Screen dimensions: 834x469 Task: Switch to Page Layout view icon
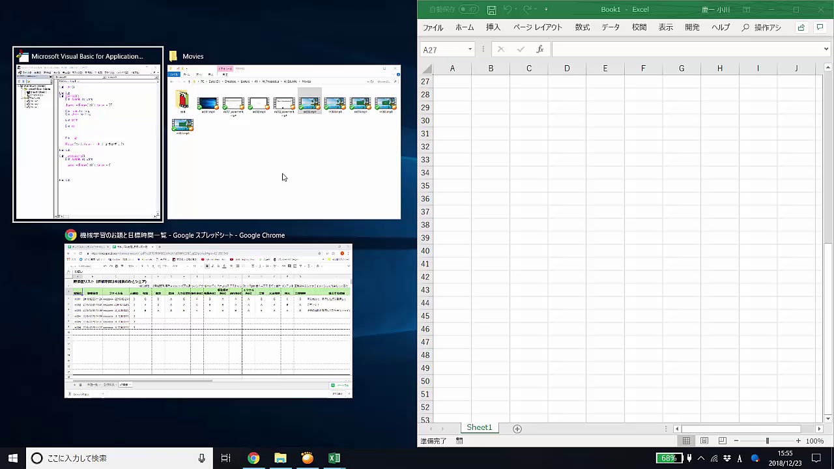[704, 441]
